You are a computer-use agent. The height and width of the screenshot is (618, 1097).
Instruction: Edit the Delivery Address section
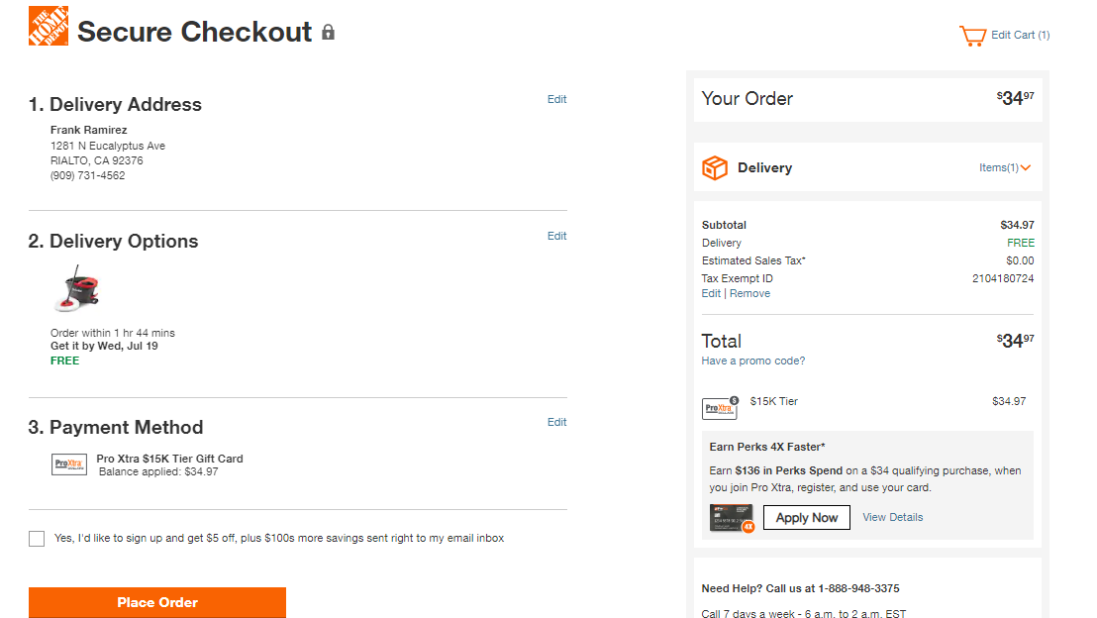click(556, 99)
